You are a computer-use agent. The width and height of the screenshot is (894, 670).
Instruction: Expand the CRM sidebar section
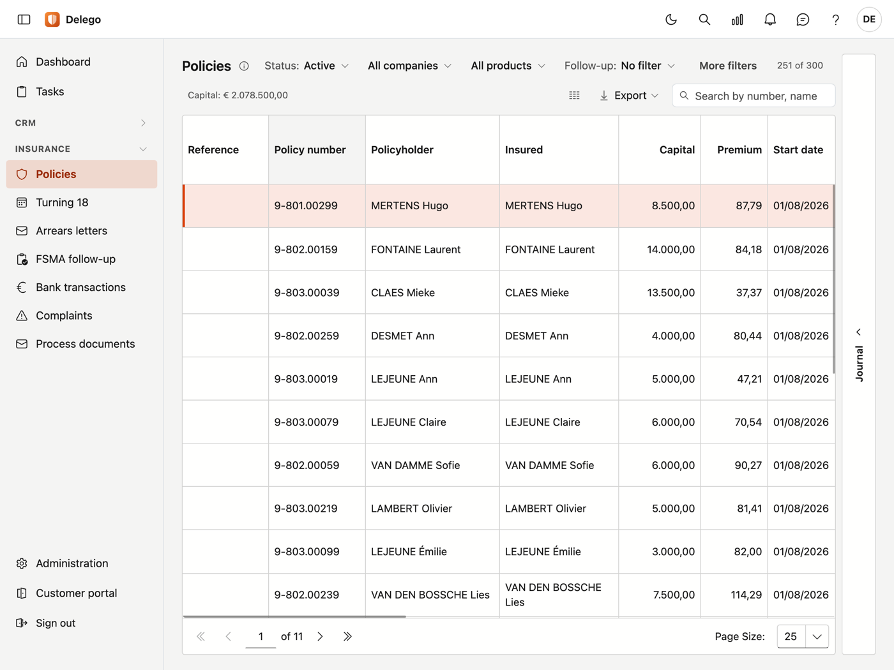click(81, 123)
